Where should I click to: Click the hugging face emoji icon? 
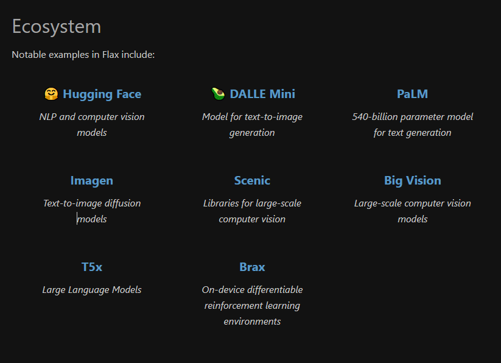tap(51, 94)
